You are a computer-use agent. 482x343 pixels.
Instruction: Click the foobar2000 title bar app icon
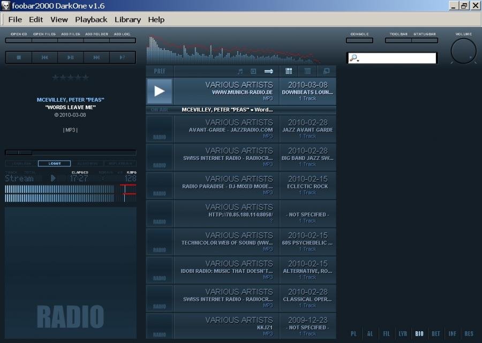(x=5, y=5)
